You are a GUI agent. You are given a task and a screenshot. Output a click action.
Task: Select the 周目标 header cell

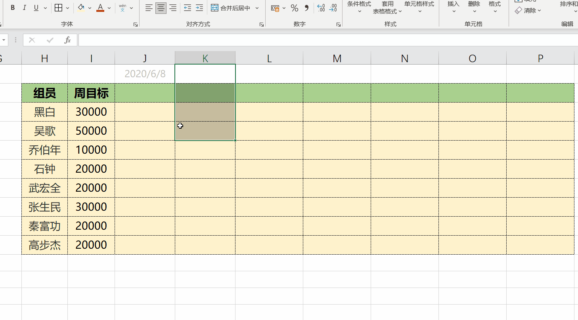[x=91, y=93]
